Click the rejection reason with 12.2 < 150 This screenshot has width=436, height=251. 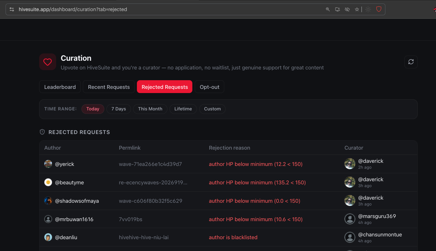click(256, 164)
